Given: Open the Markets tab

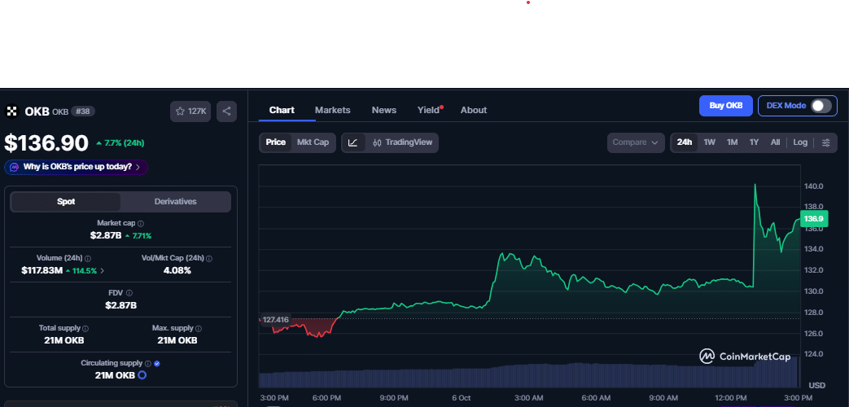Looking at the screenshot, I should (x=332, y=110).
